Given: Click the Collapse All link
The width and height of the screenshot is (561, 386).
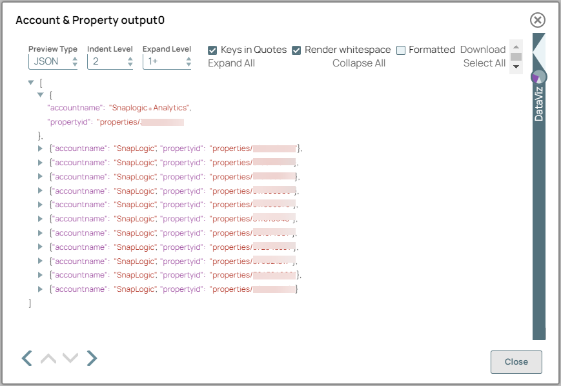Looking at the screenshot, I should click(359, 63).
